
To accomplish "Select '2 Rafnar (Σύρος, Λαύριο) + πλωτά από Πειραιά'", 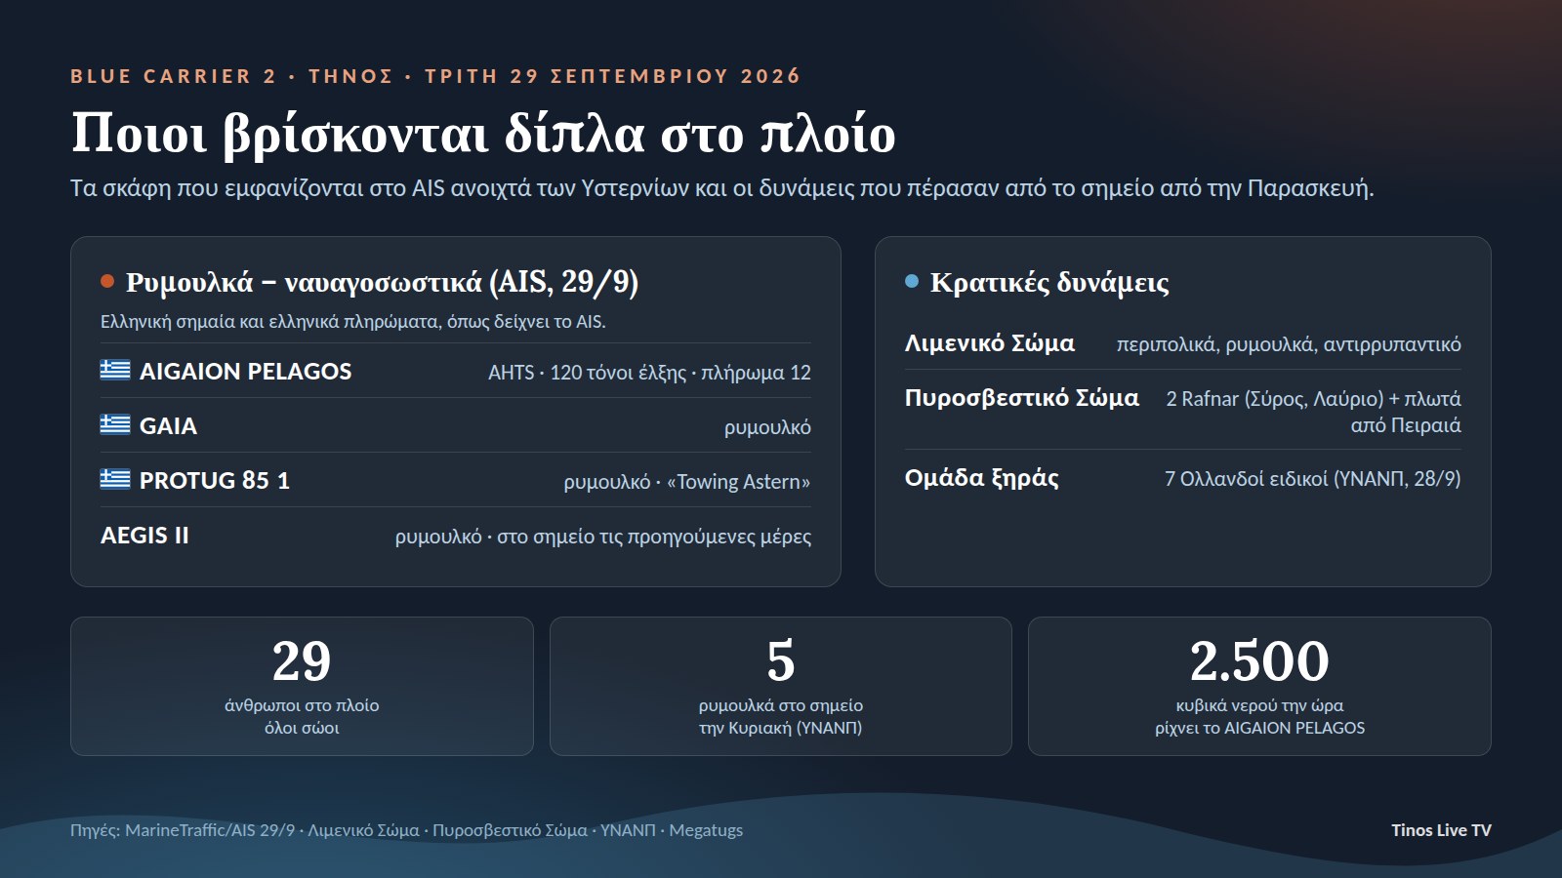I will coord(1314,412).
